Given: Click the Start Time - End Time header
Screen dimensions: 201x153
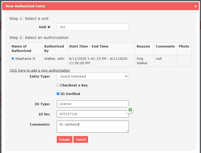Looking at the screenshot, I should pos(89,46).
